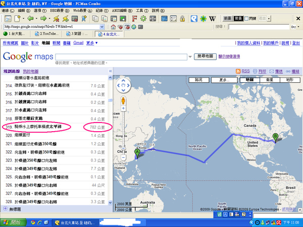The image size is (303, 227).
Task: Click the green flower toolbar icon
Action: (x=203, y=19)
